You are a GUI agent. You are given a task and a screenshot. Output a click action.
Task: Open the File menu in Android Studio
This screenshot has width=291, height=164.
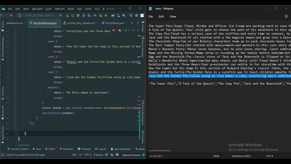tap(10, 9)
